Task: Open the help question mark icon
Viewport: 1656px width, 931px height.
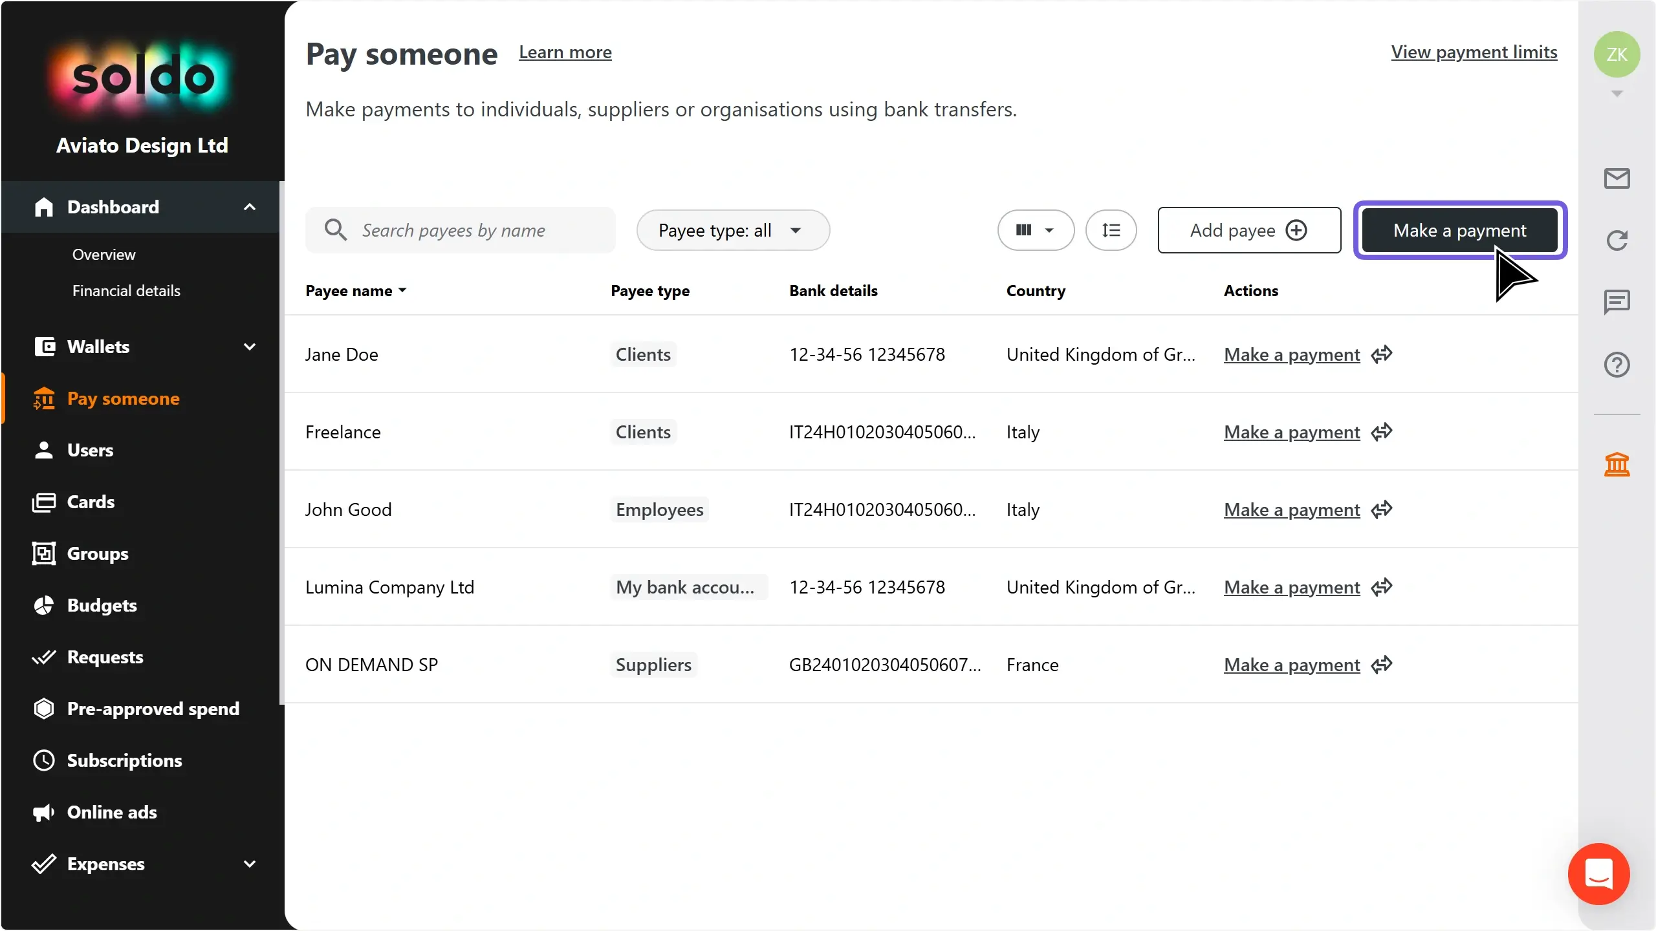Action: (x=1617, y=365)
